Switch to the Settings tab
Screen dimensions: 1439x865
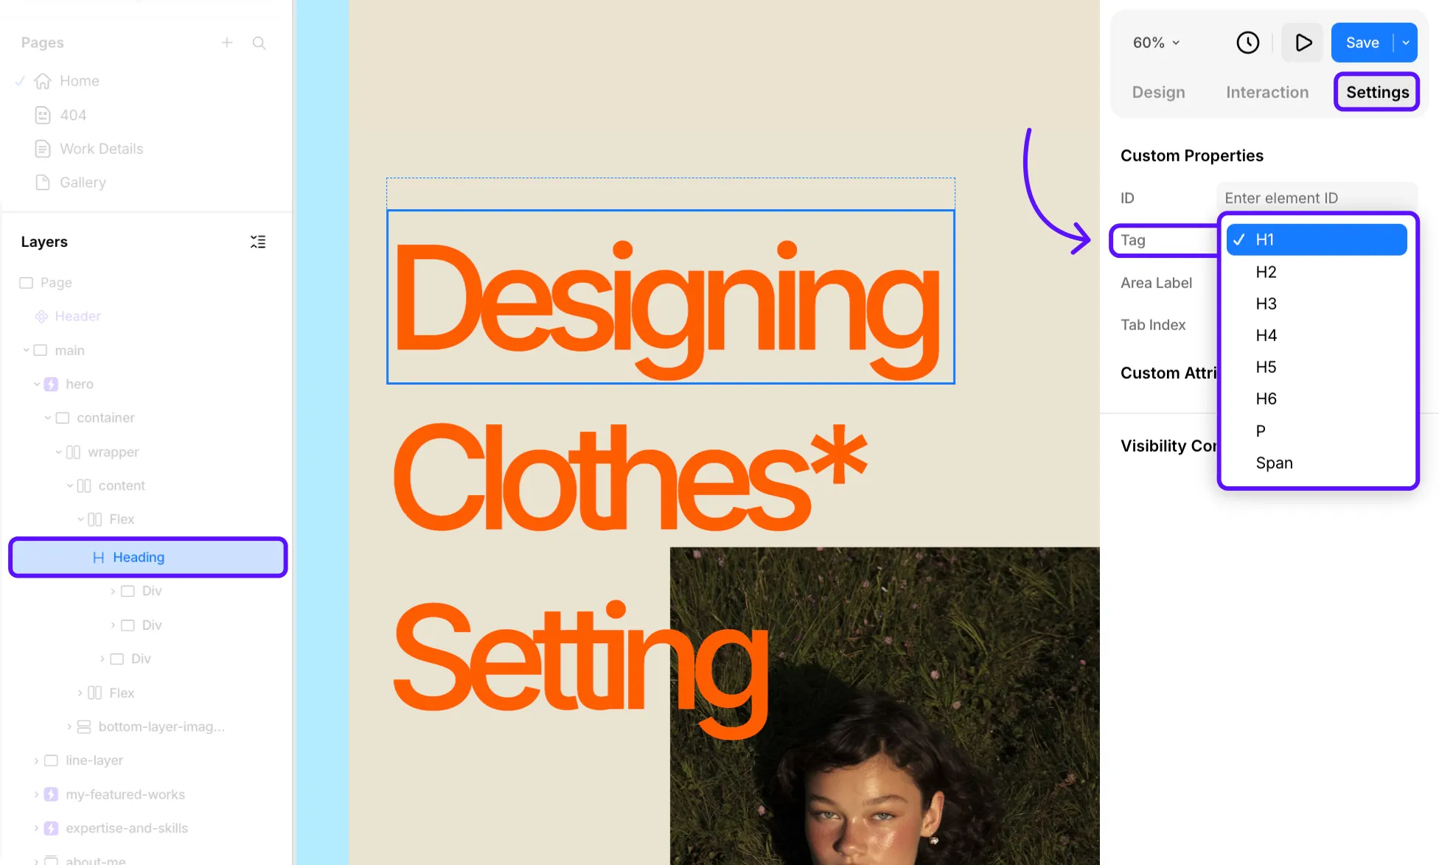(x=1377, y=92)
